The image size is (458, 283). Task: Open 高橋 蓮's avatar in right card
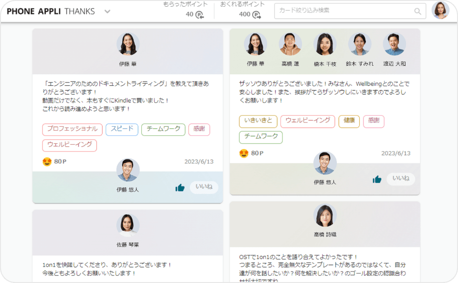coord(290,44)
